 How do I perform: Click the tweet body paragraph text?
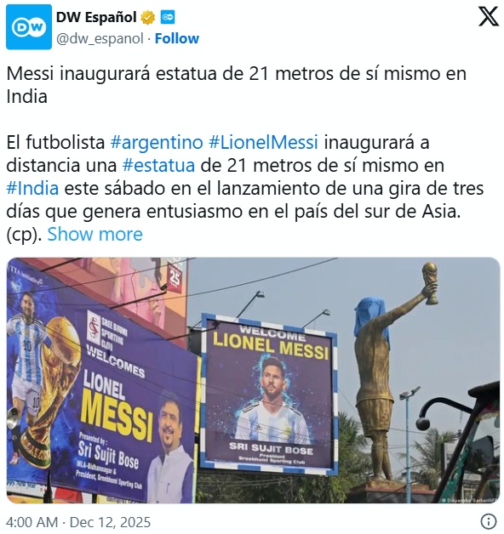coord(245,188)
